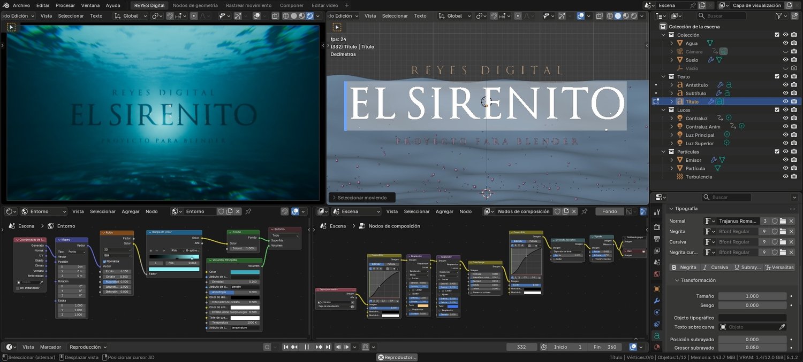This screenshot has width=803, height=362.
Task: Toggle Versalitas small caps button
Action: tap(779, 267)
